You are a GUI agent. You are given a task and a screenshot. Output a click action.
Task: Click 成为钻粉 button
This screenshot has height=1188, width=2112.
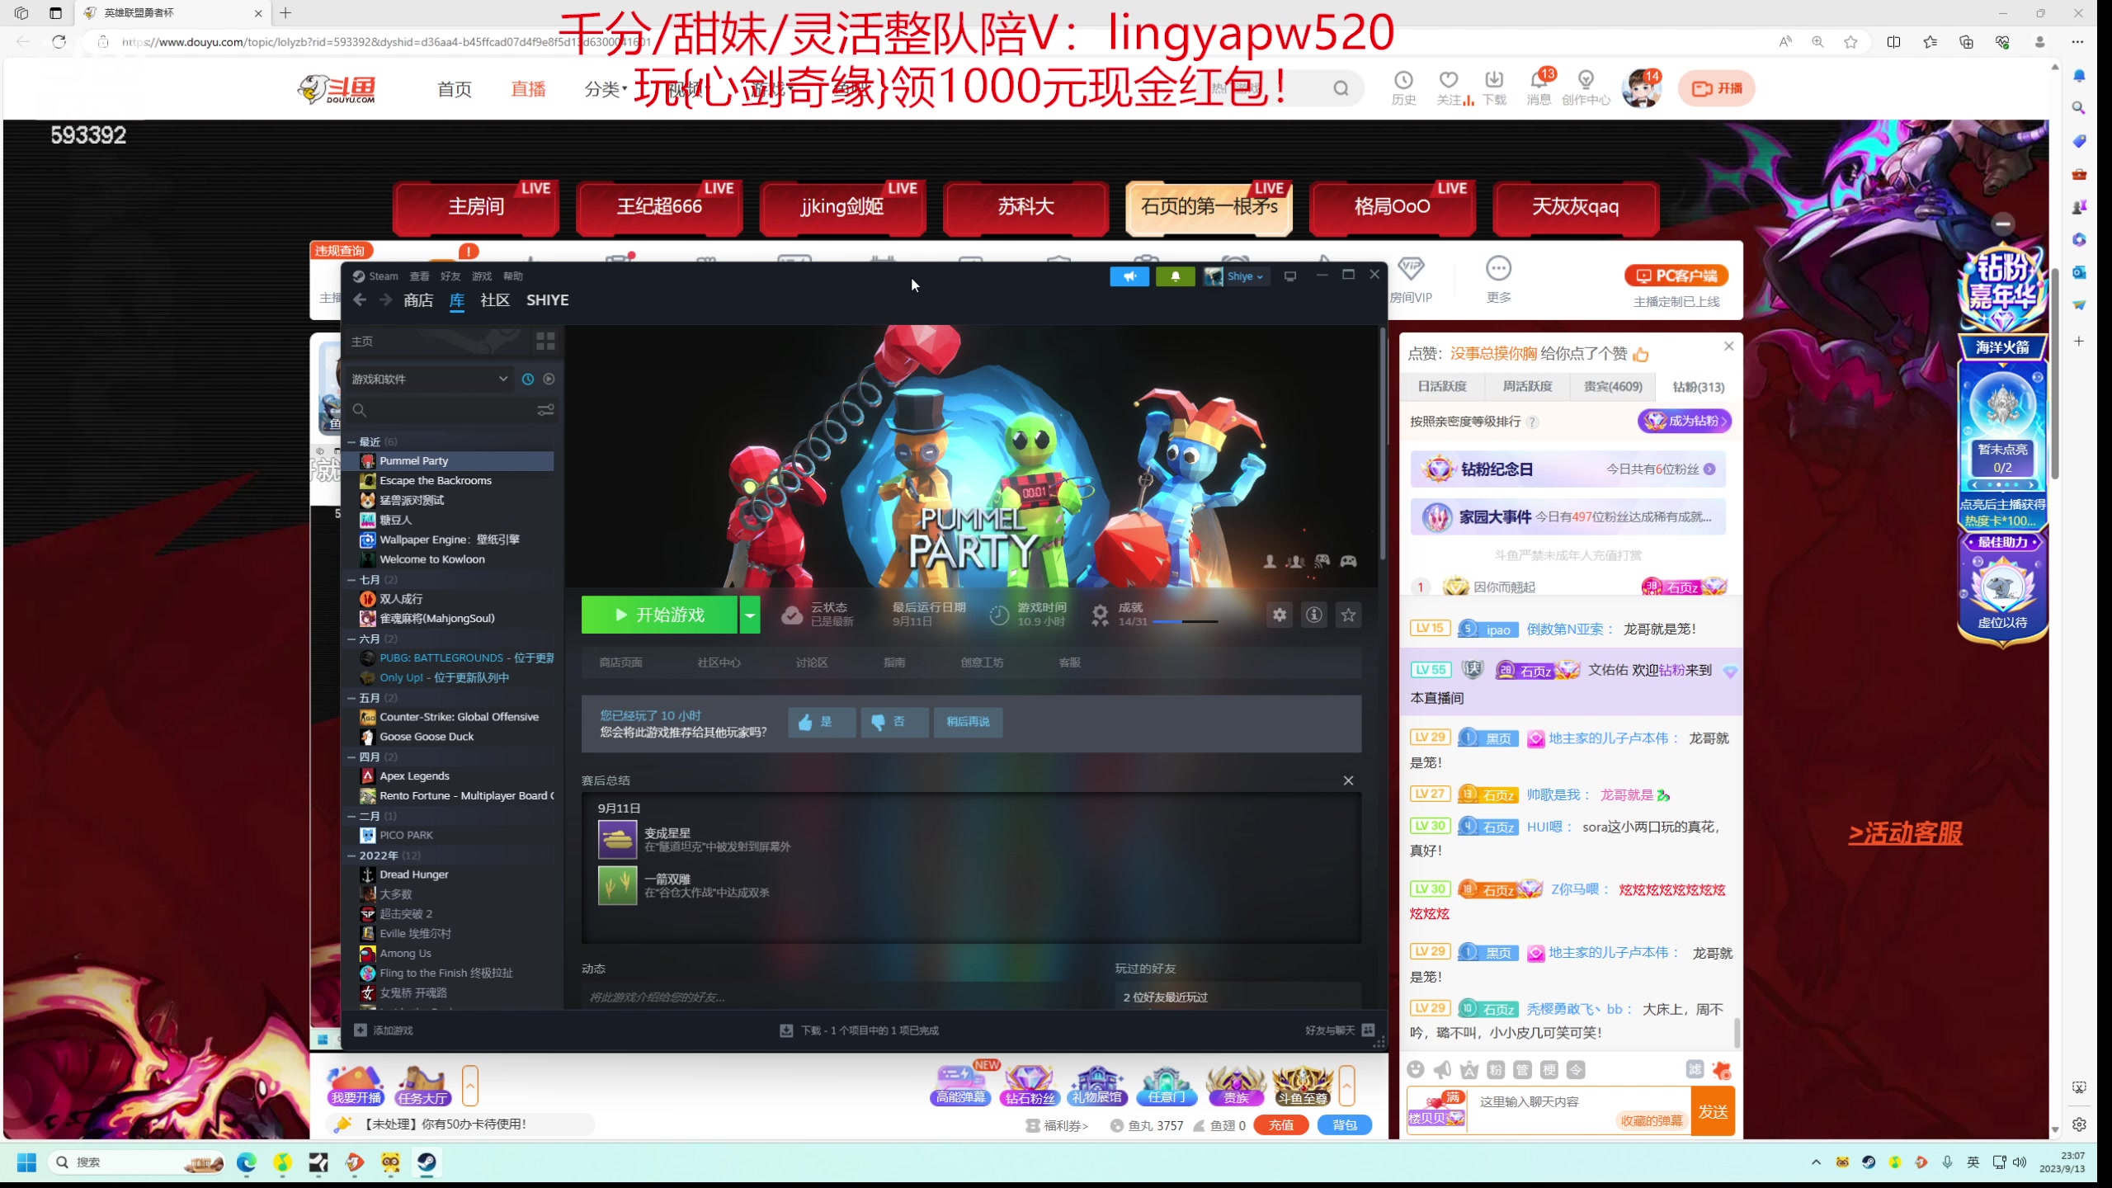click(1684, 421)
